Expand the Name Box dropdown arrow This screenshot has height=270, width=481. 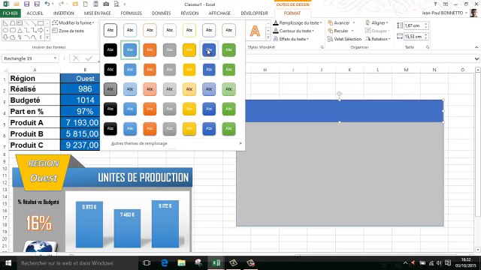coord(55,58)
